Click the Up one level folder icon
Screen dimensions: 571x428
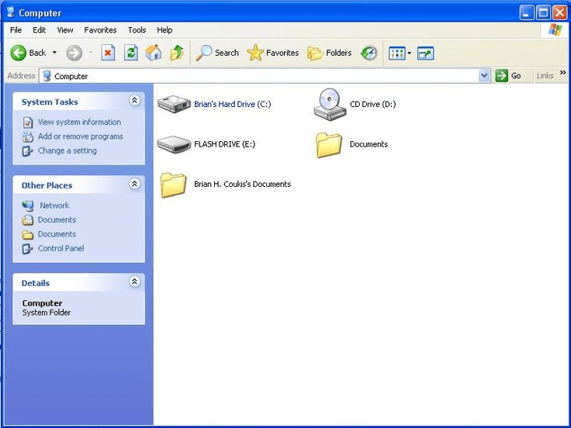[x=177, y=53]
